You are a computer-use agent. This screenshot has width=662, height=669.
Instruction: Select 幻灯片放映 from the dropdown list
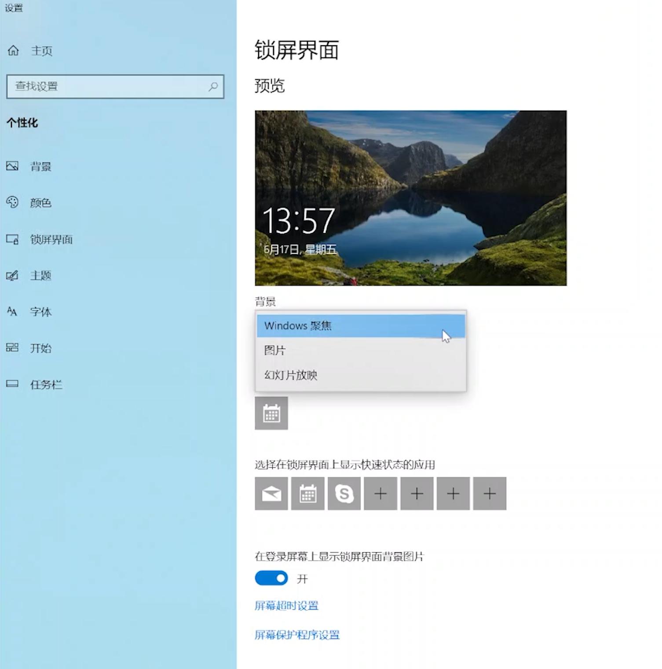[x=290, y=375]
